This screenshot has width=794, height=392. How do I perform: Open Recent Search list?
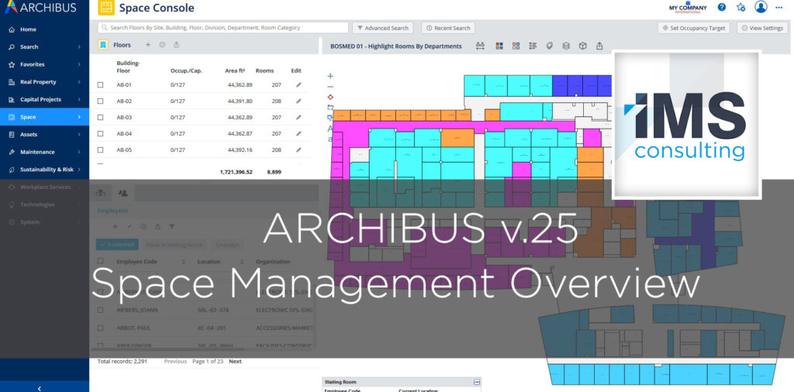[448, 28]
